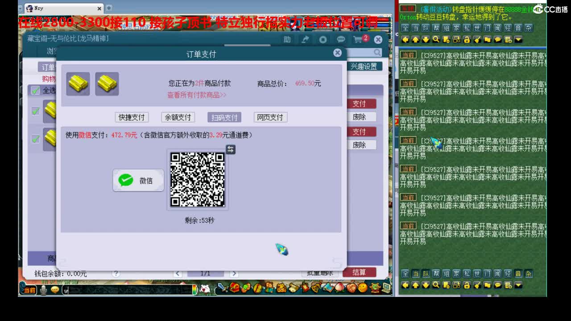
Task: Click the WeChat payment QR code
Action: coord(198,179)
